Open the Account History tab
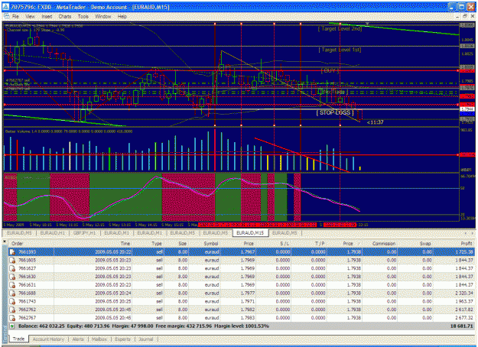The height and width of the screenshot is (347, 478). [x=48, y=339]
